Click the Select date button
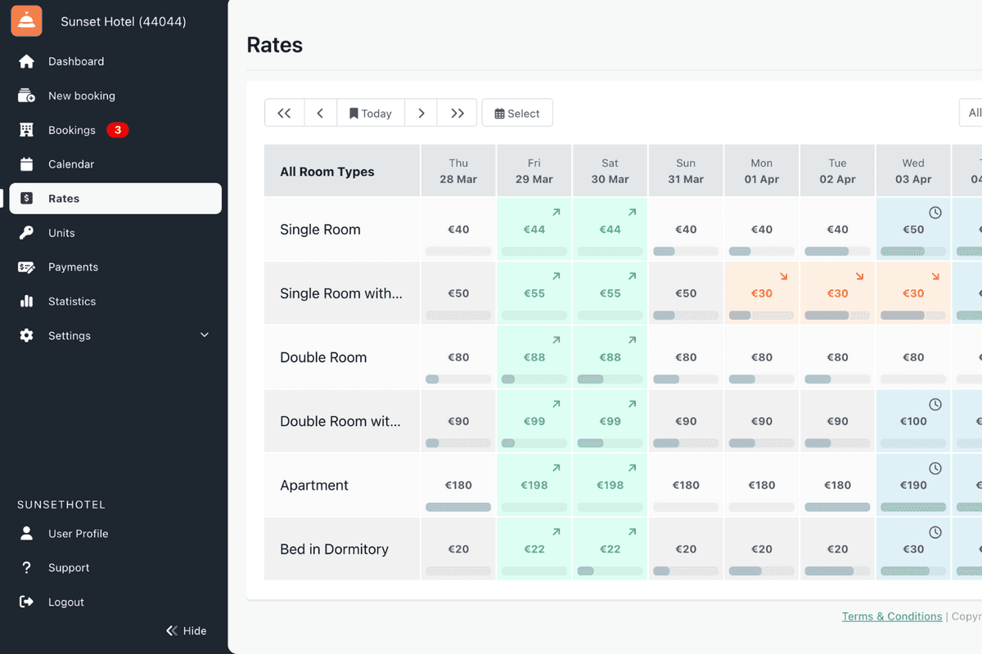The width and height of the screenshot is (982, 654). pos(517,114)
